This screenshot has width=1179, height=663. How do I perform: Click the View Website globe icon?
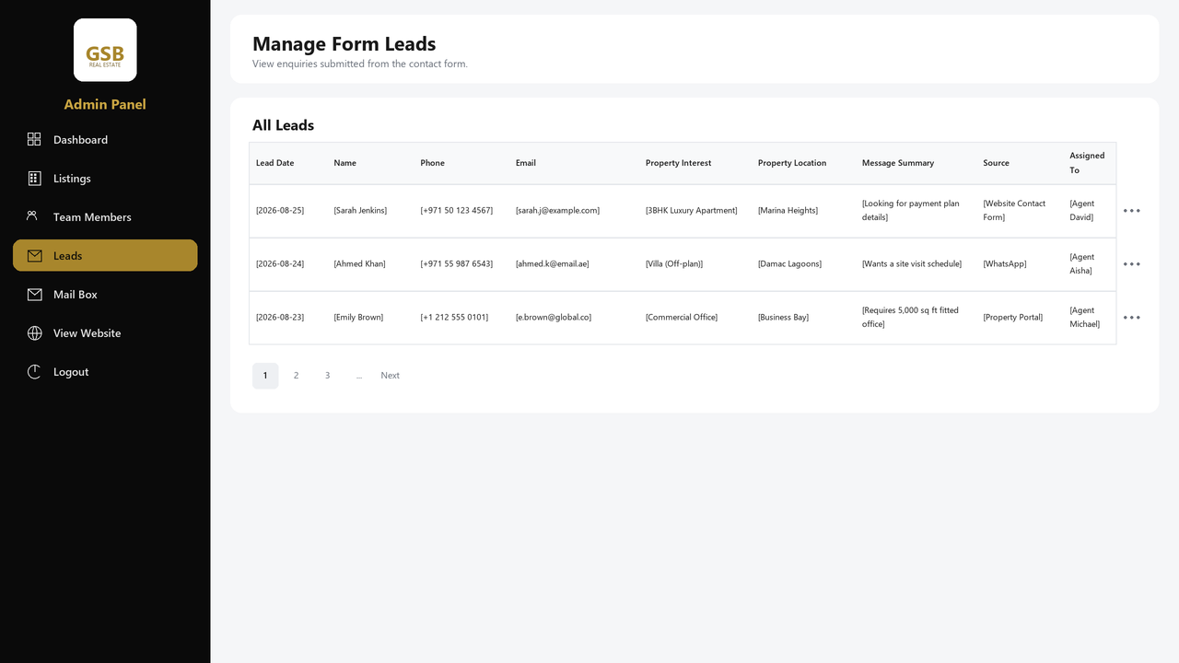(34, 333)
